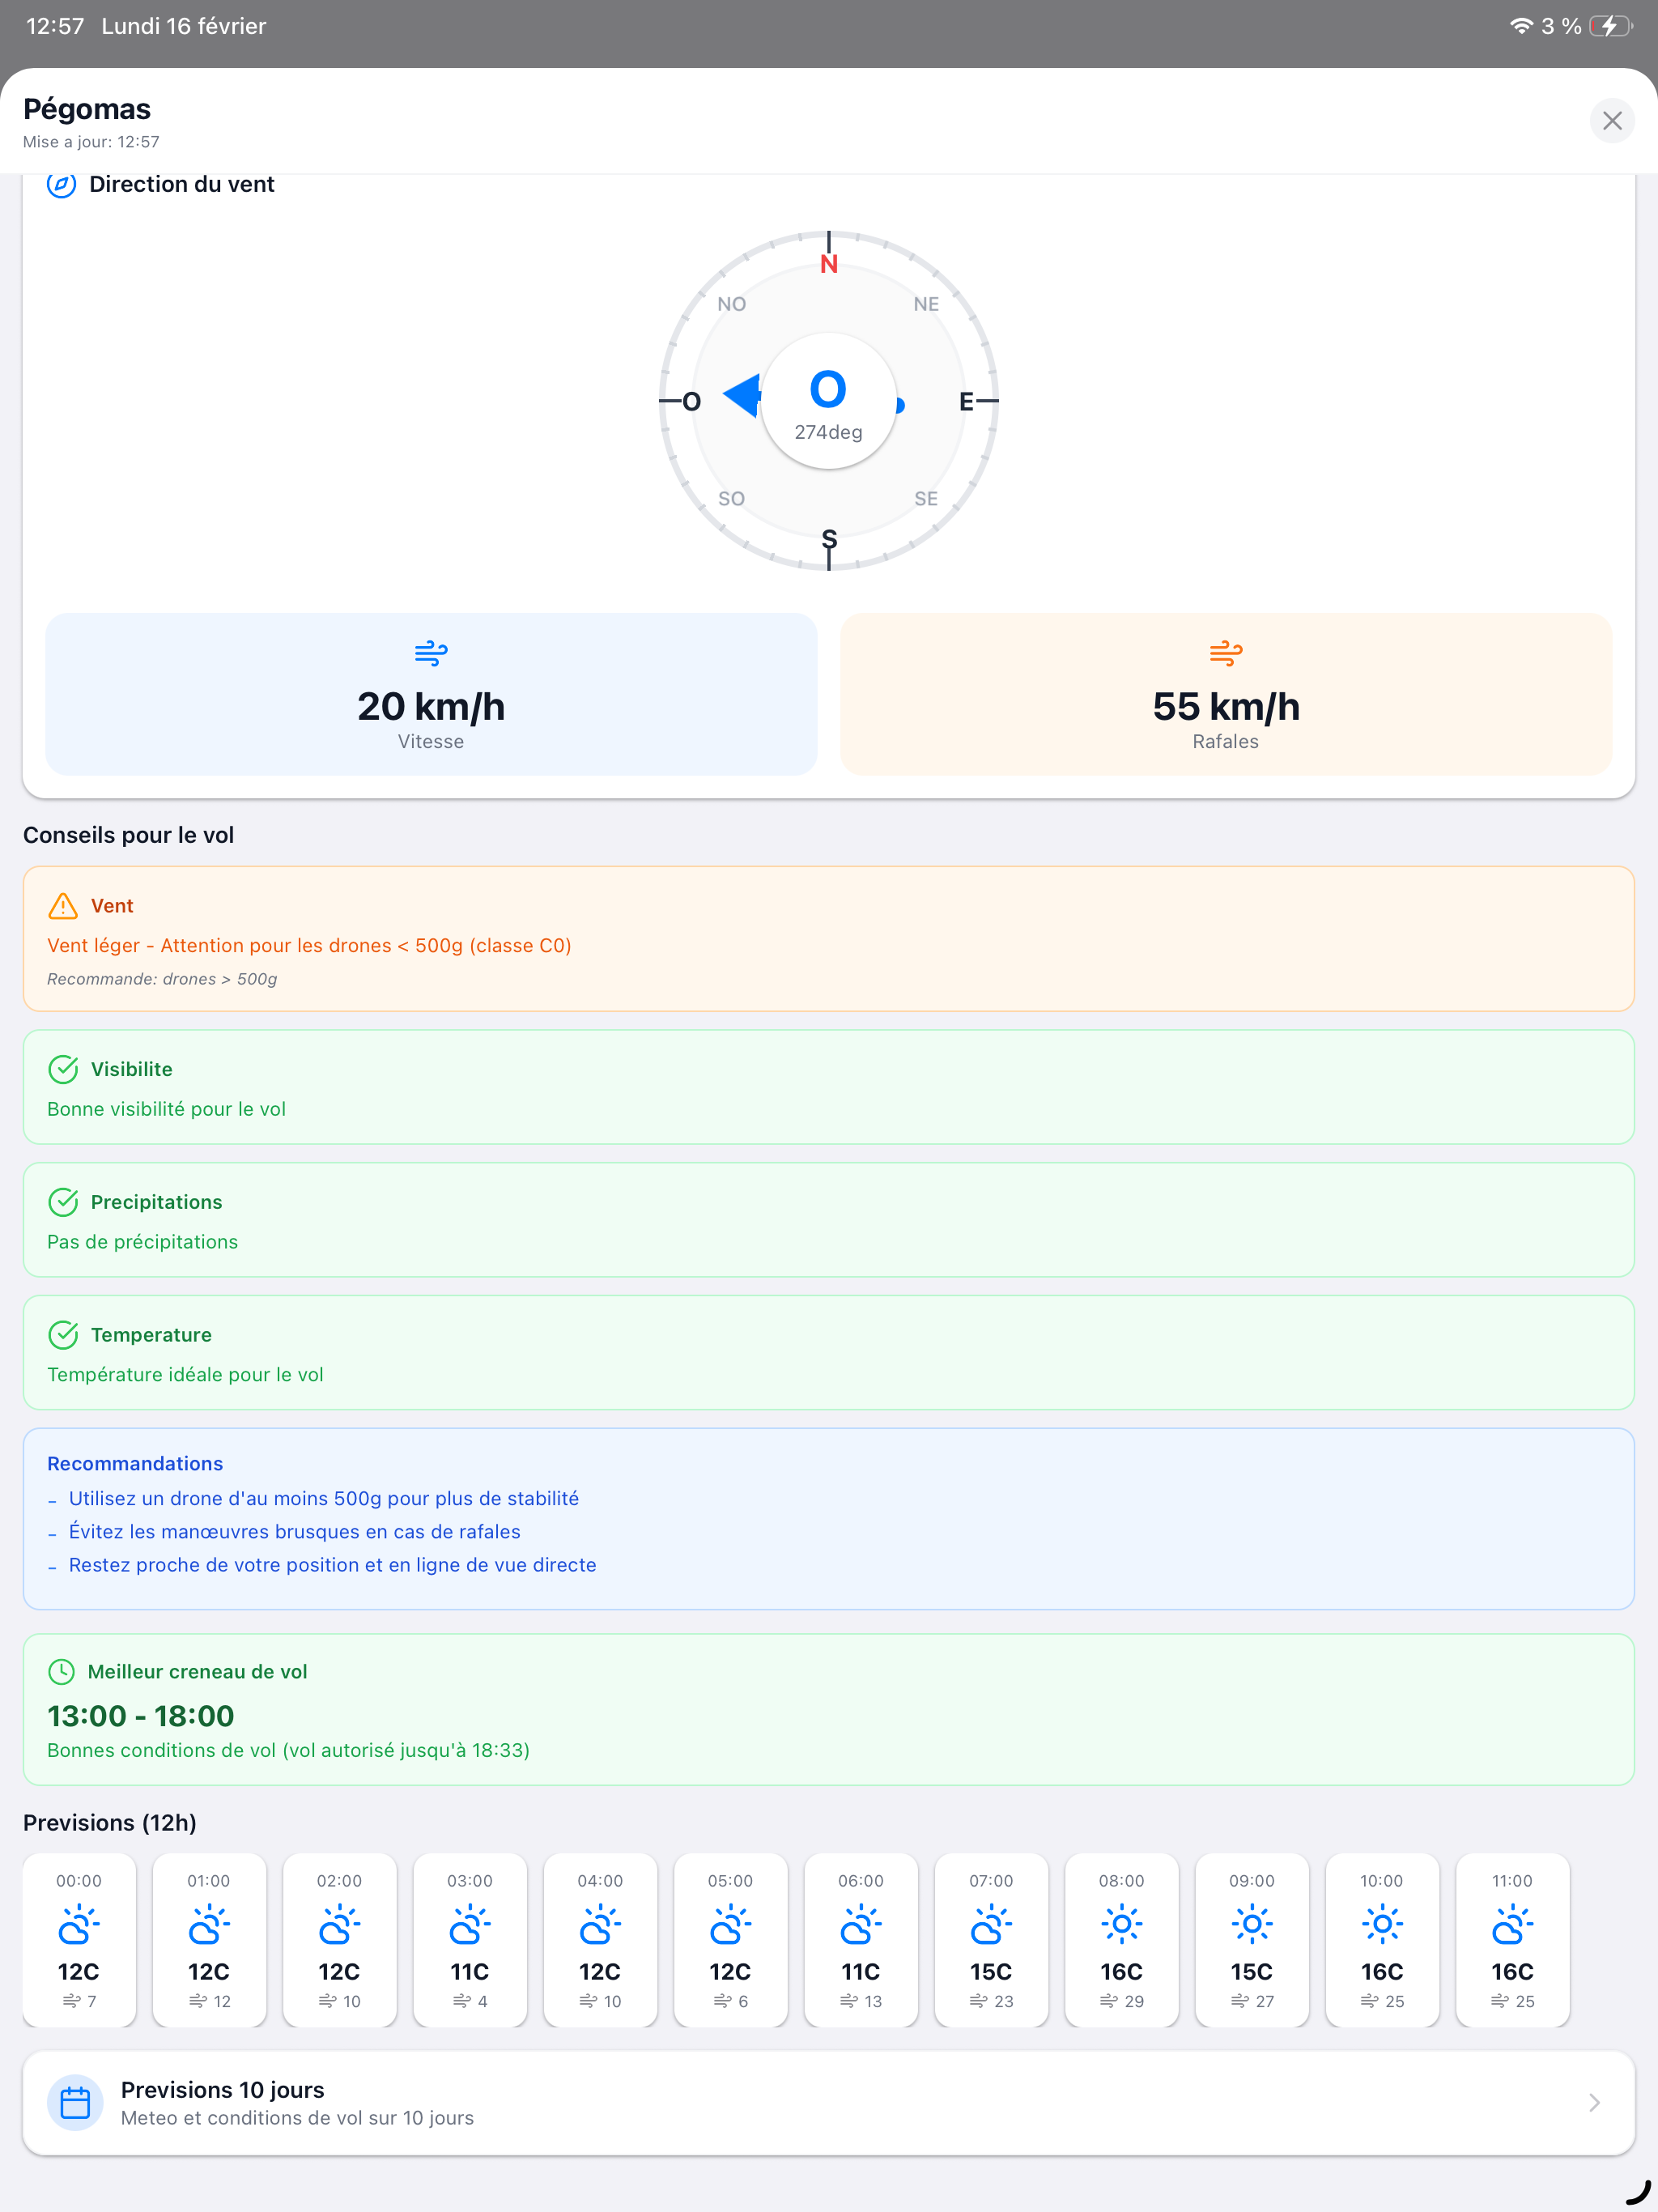The width and height of the screenshot is (1658, 2212).
Task: Click the Vent advisory card
Action: (828, 939)
